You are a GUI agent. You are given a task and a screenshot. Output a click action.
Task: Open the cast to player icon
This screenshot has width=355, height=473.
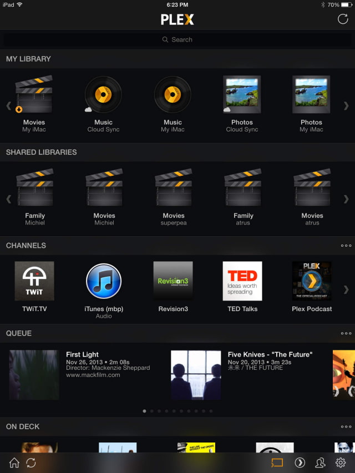click(277, 463)
